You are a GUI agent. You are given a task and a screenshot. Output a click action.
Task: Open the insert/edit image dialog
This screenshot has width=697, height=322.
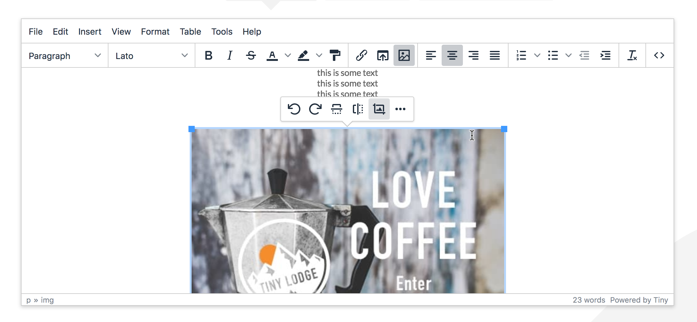pos(404,56)
